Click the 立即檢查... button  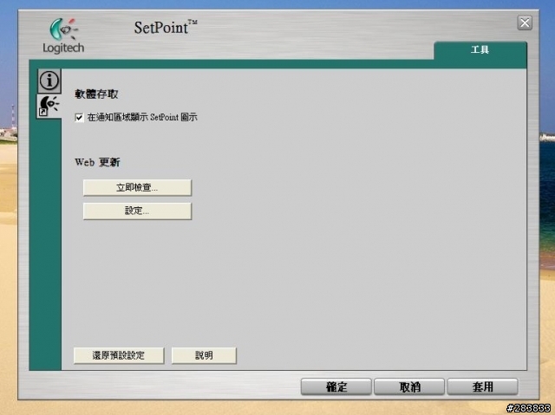tap(137, 187)
